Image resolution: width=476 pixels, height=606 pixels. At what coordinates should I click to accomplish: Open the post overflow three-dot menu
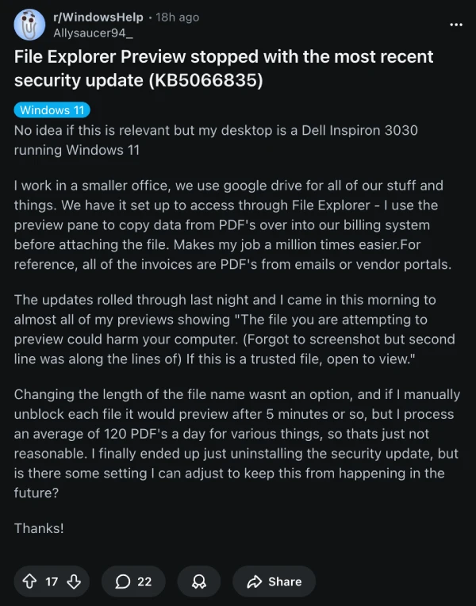[x=455, y=25]
